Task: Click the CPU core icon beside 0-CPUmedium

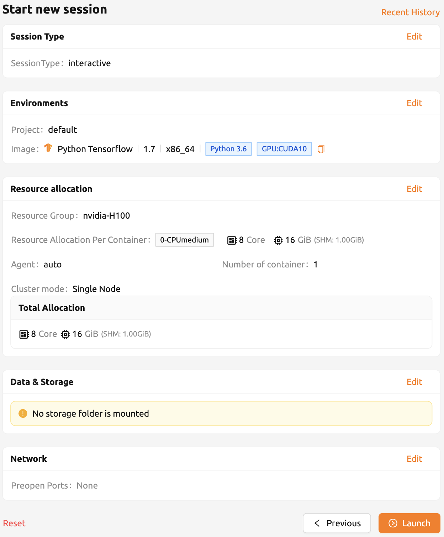Action: click(232, 240)
